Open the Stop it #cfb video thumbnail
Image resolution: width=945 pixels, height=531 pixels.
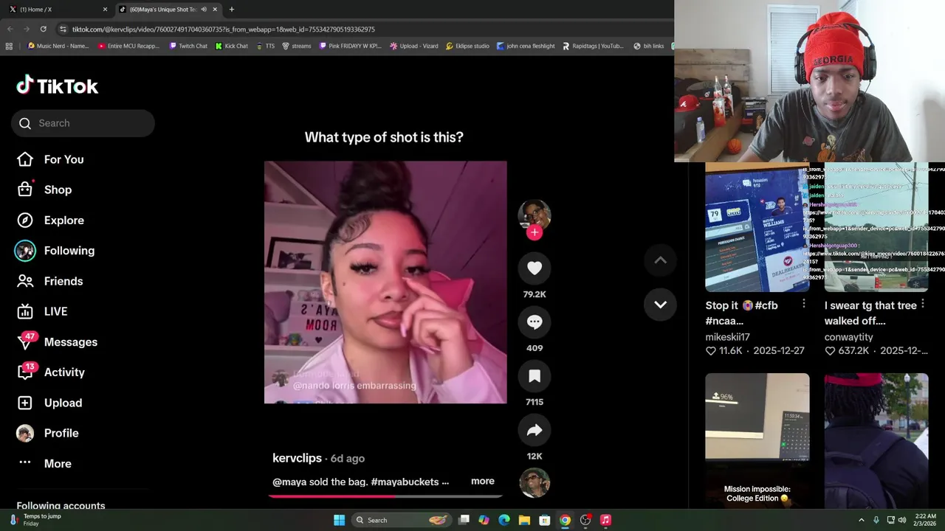[x=757, y=227]
